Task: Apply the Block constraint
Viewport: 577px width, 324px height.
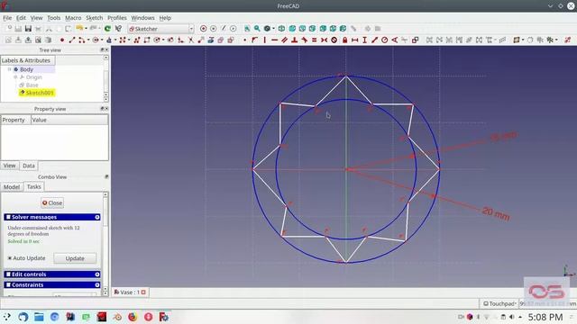Action: point(334,40)
